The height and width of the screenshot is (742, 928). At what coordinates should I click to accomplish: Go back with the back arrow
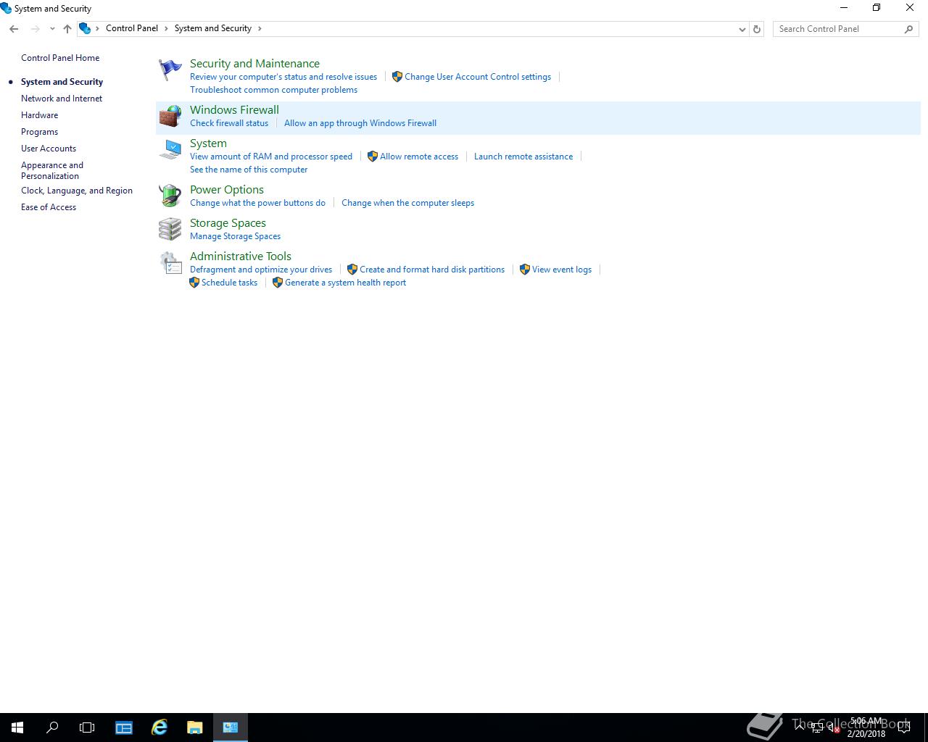[14, 29]
